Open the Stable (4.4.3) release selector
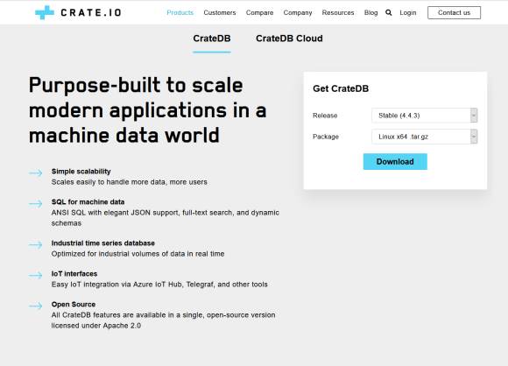The width and height of the screenshot is (508, 366). (425, 116)
